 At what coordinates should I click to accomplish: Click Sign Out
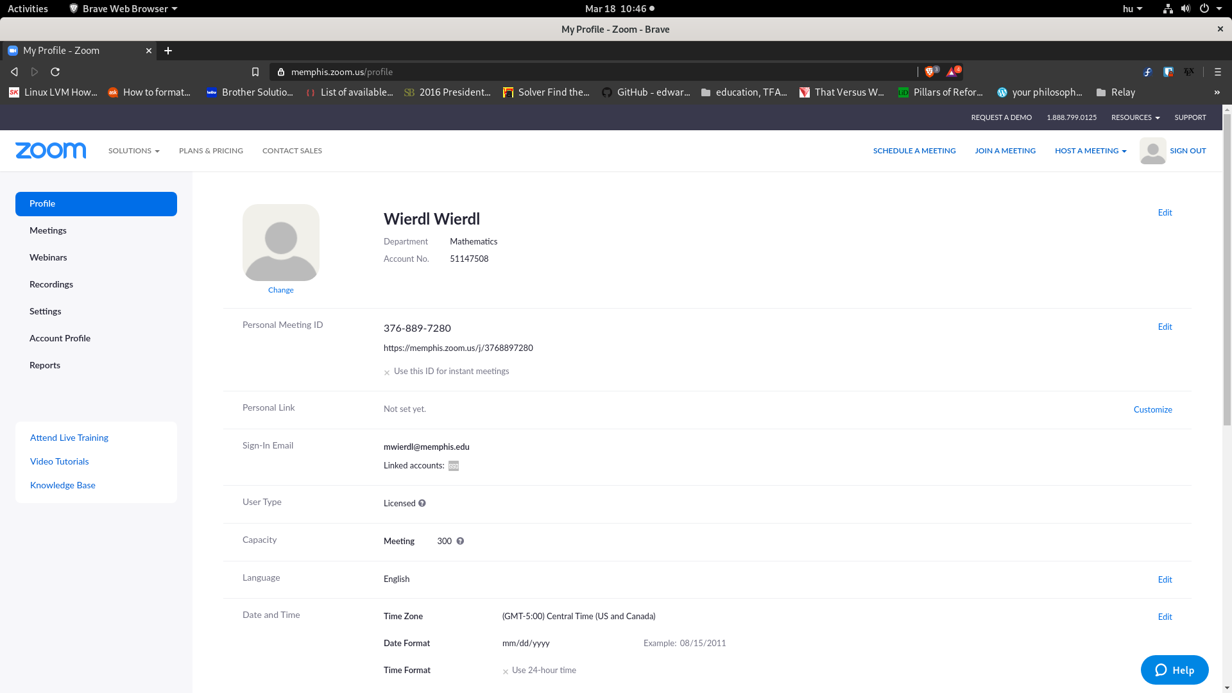coord(1188,151)
